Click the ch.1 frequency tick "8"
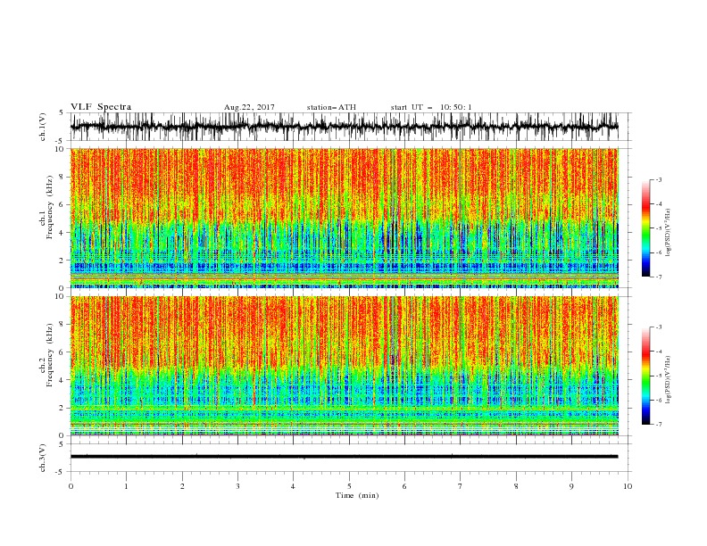This screenshot has height=546, width=707. [63, 177]
